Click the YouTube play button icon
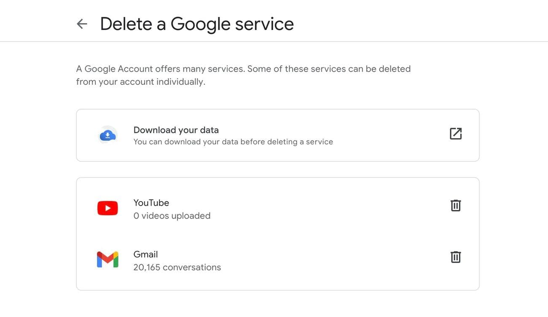548x317 pixels. [107, 207]
